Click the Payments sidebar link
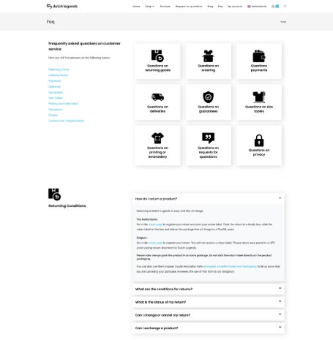333x340 pixels. pyautogui.click(x=55, y=81)
